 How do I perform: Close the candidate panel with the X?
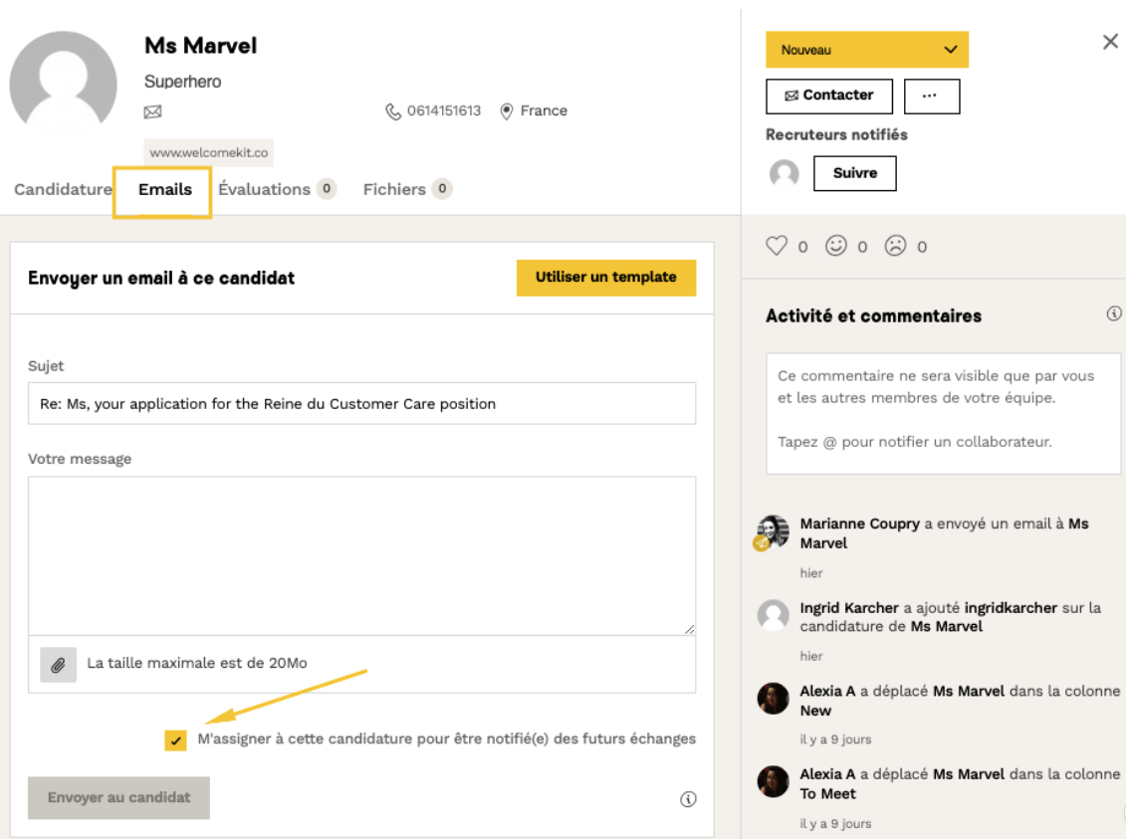tap(1110, 42)
